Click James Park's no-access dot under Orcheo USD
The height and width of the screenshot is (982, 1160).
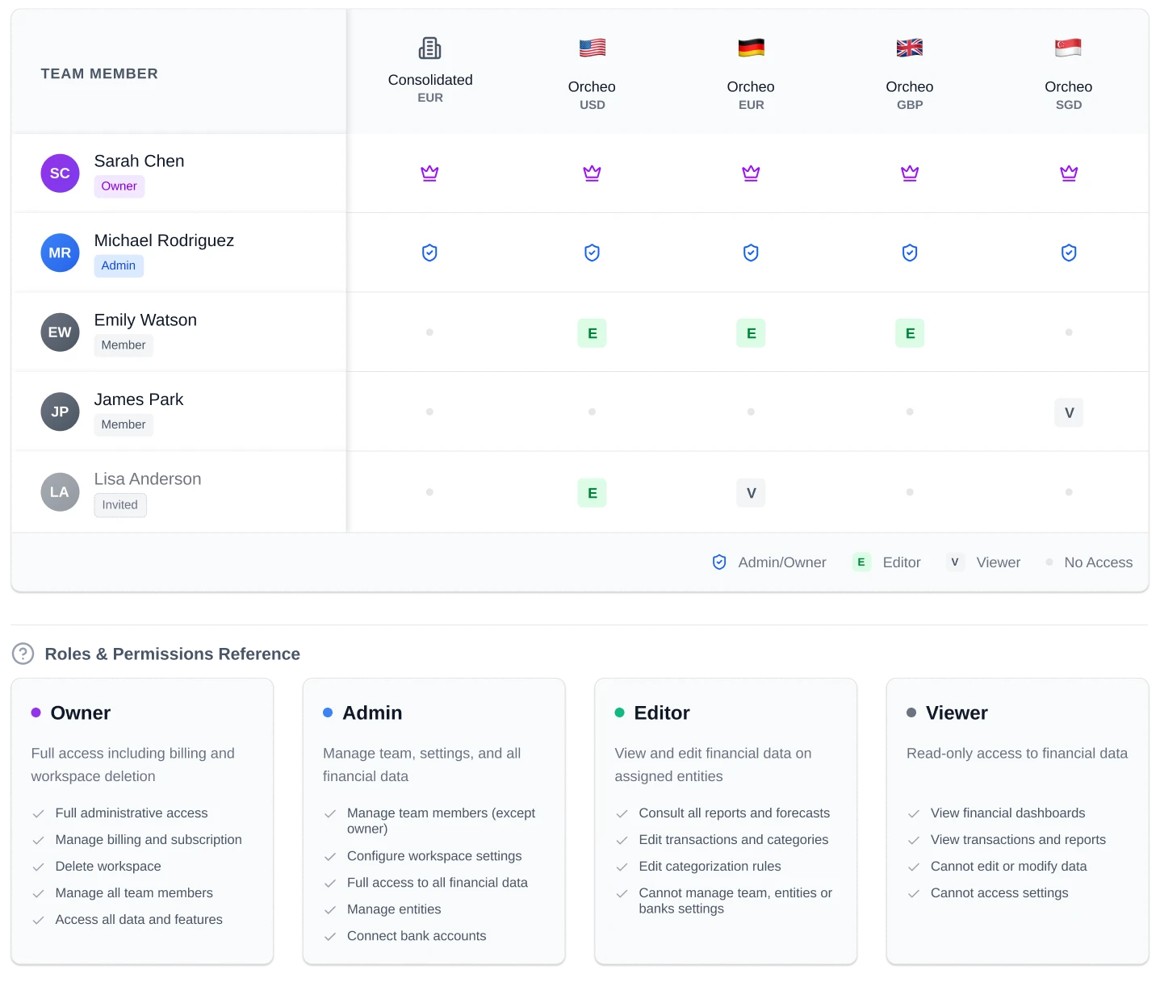coord(592,412)
